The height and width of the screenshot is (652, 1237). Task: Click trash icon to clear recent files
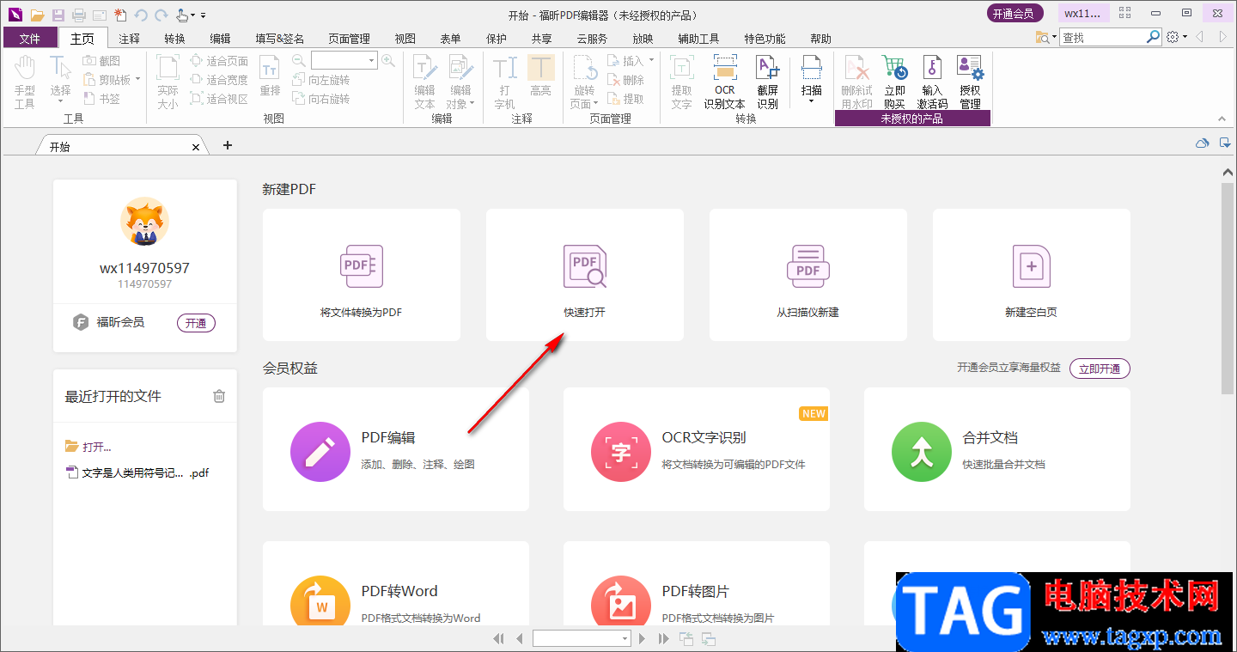pos(219,396)
